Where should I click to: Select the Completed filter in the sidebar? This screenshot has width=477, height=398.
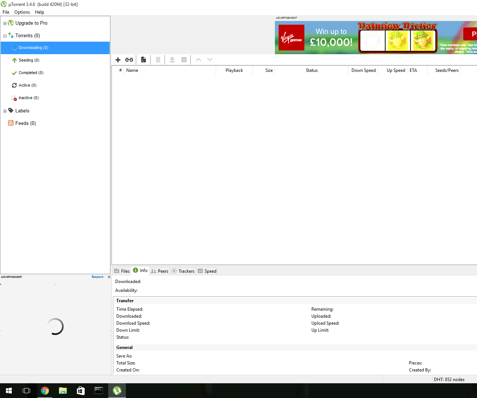(x=31, y=73)
